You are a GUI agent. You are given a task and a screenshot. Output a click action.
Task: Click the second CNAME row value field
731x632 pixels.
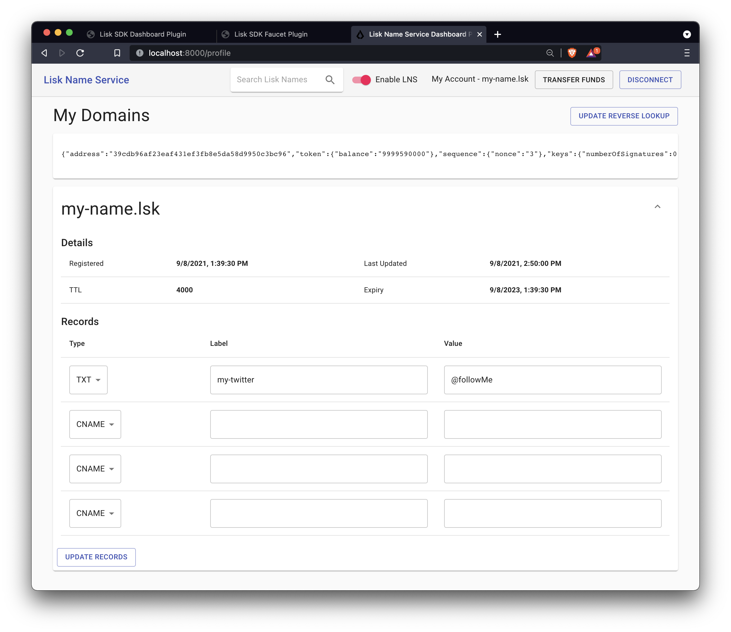(553, 469)
